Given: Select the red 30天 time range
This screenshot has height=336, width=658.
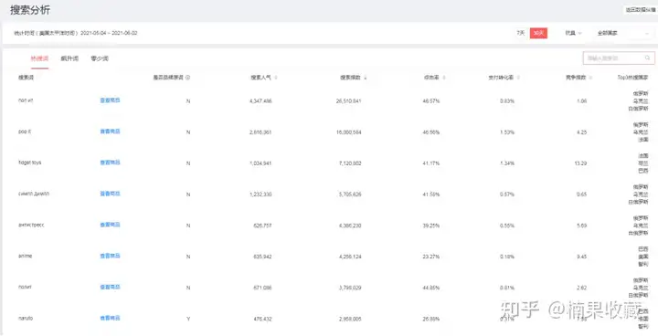Looking at the screenshot, I should pos(538,33).
